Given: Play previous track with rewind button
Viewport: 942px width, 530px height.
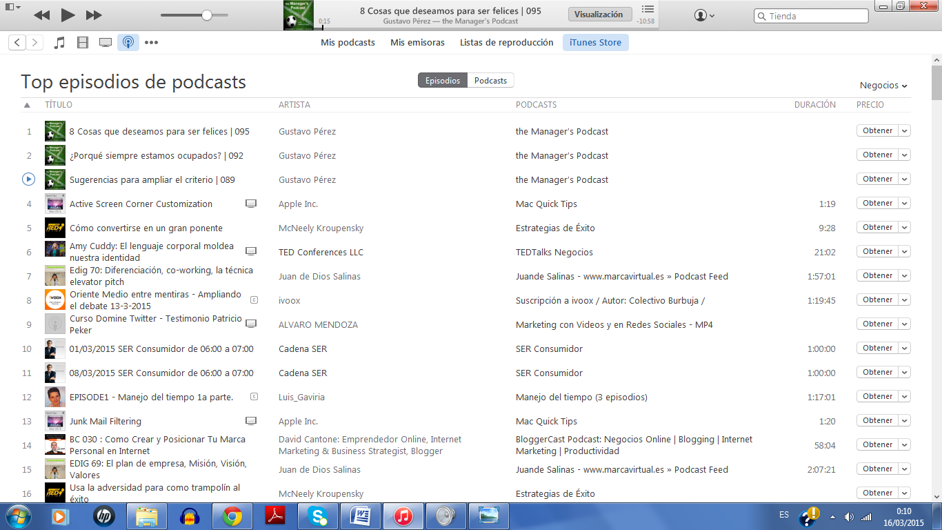Looking at the screenshot, I should [41, 14].
